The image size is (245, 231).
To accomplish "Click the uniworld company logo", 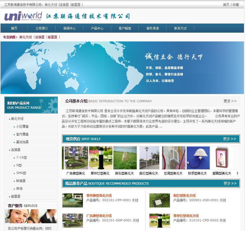I will [x=23, y=16].
